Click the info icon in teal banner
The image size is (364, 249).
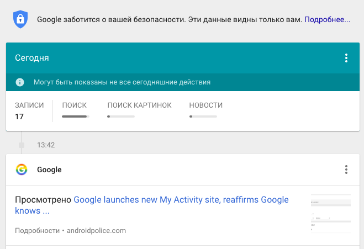(20, 82)
